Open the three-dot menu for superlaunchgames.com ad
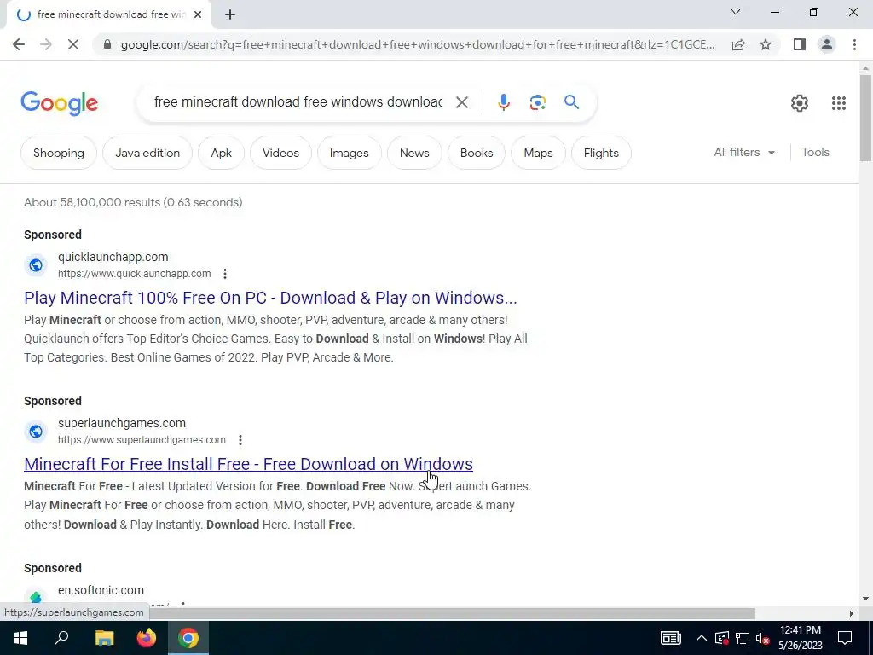The height and width of the screenshot is (655, 873). click(x=240, y=440)
